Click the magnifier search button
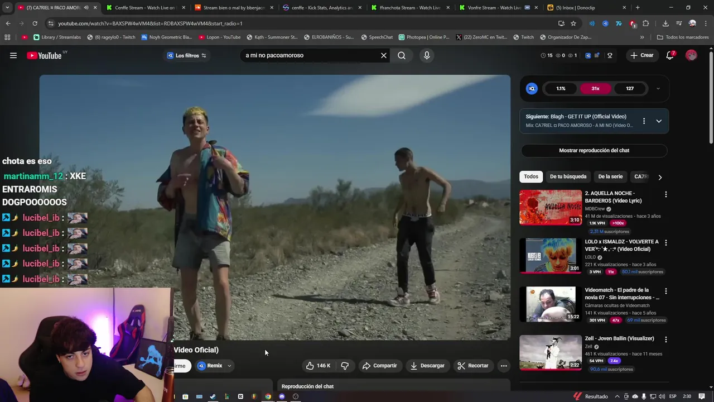 pyautogui.click(x=402, y=55)
